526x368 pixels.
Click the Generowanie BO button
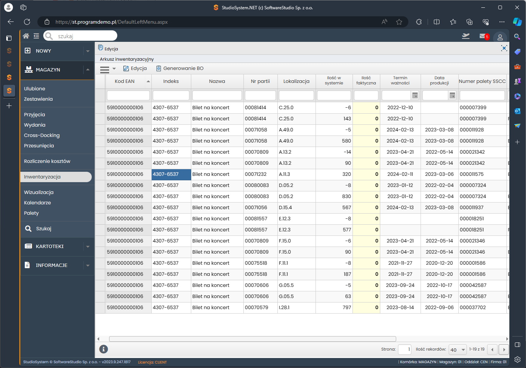pyautogui.click(x=180, y=68)
